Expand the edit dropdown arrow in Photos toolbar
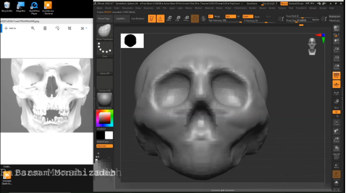346x193 pixels. [x=86, y=28]
